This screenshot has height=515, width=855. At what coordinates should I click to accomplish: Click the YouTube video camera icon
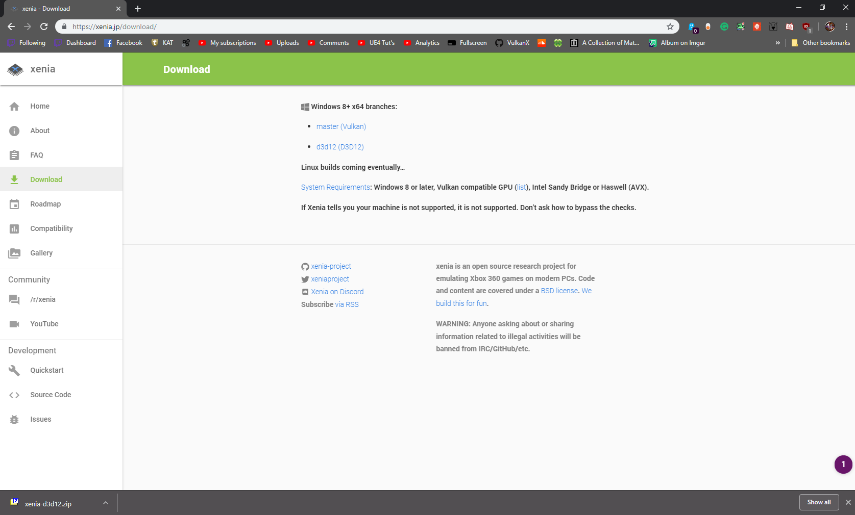tap(14, 324)
